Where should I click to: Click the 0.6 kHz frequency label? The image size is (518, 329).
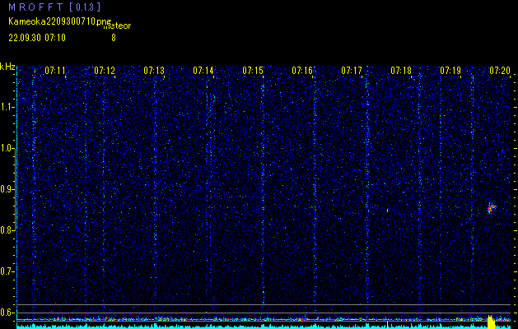(7, 313)
